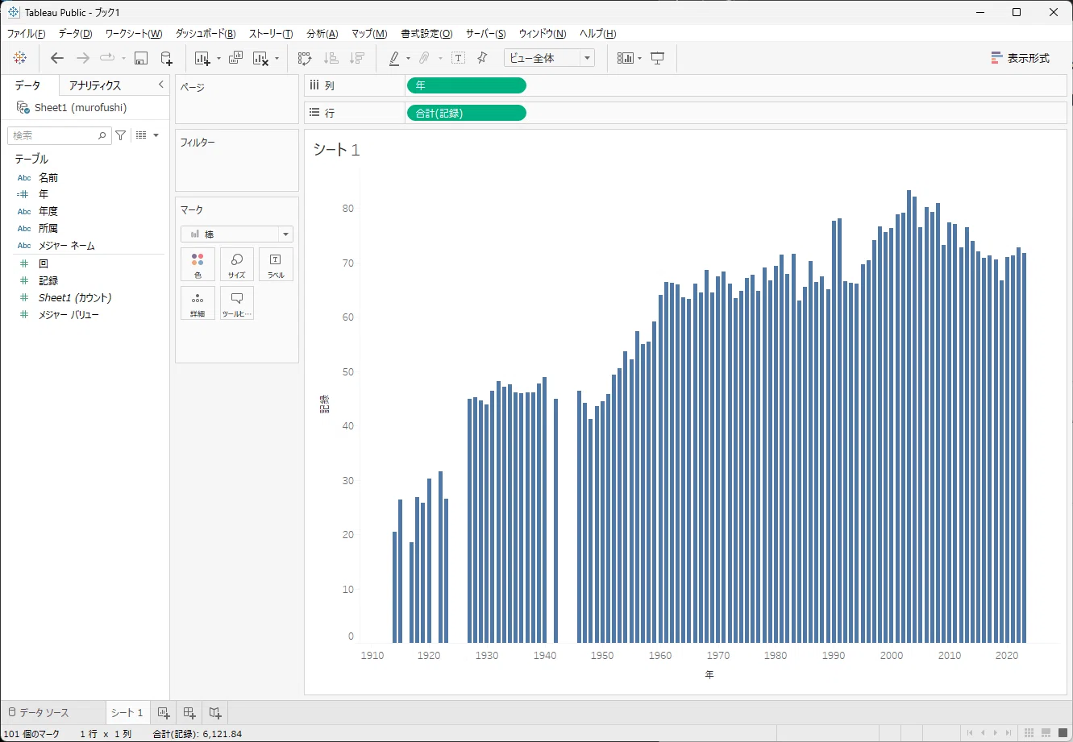Click the 合計(記録) pill on rows shelf
This screenshot has height=742, width=1073.
pos(467,113)
